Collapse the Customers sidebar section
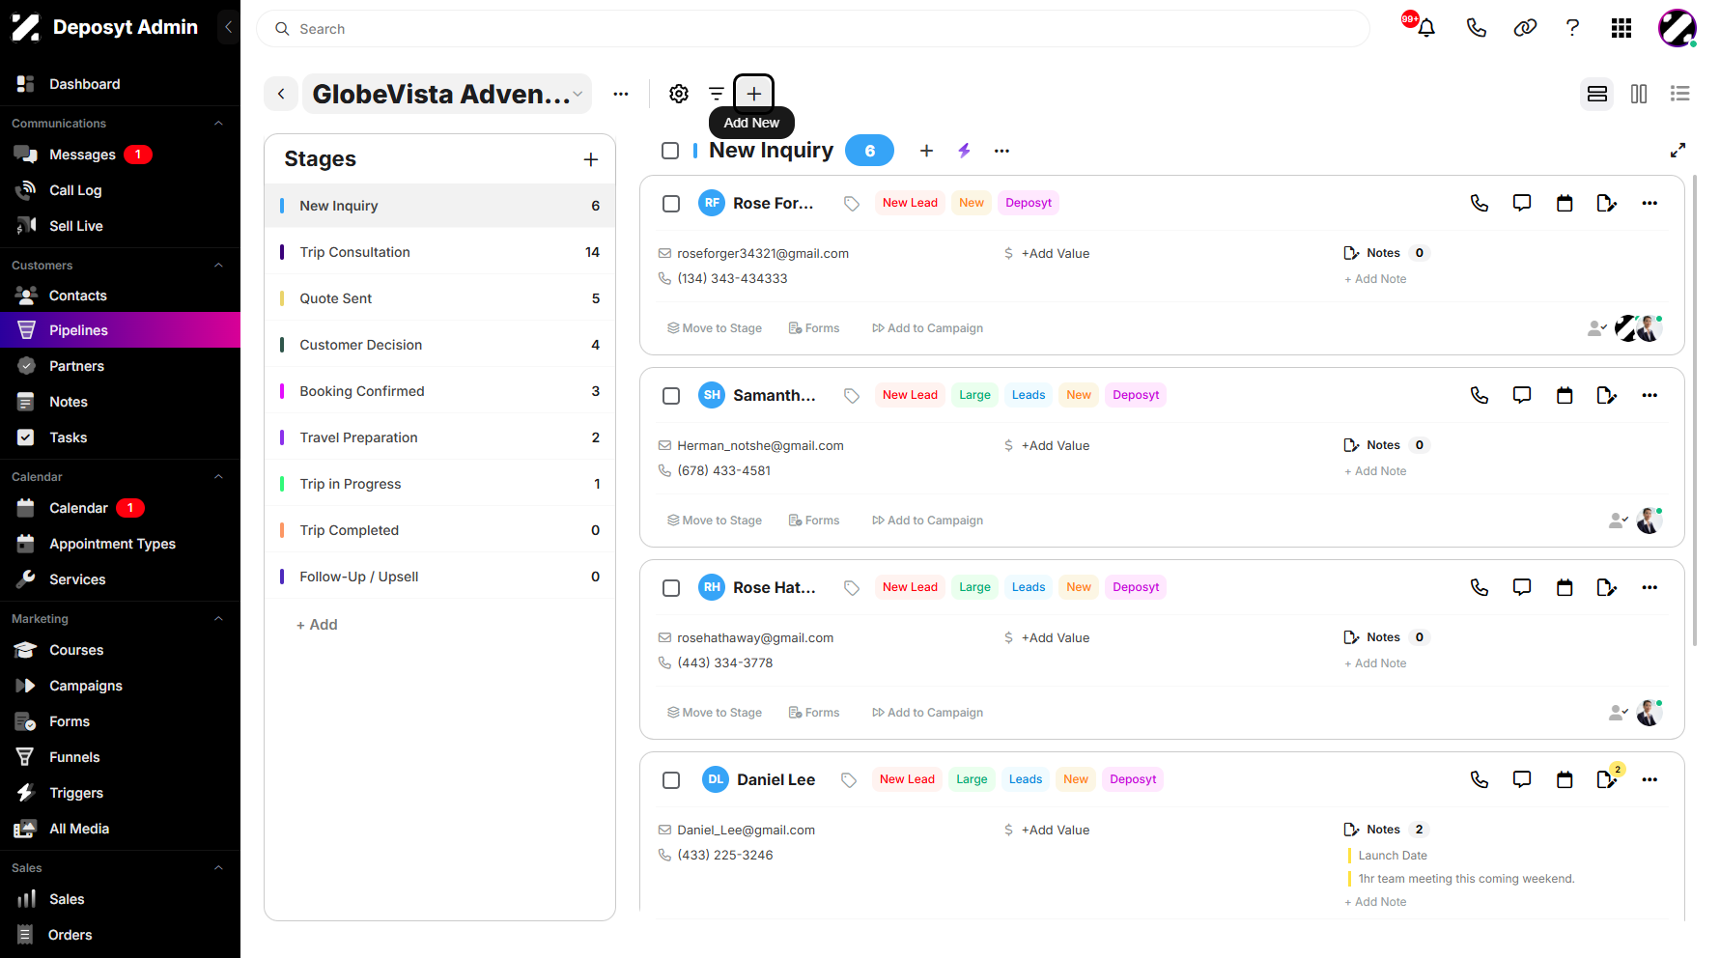The image size is (1720, 958). 218,266
